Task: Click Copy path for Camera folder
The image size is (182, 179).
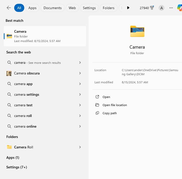Action: (x=109, y=113)
